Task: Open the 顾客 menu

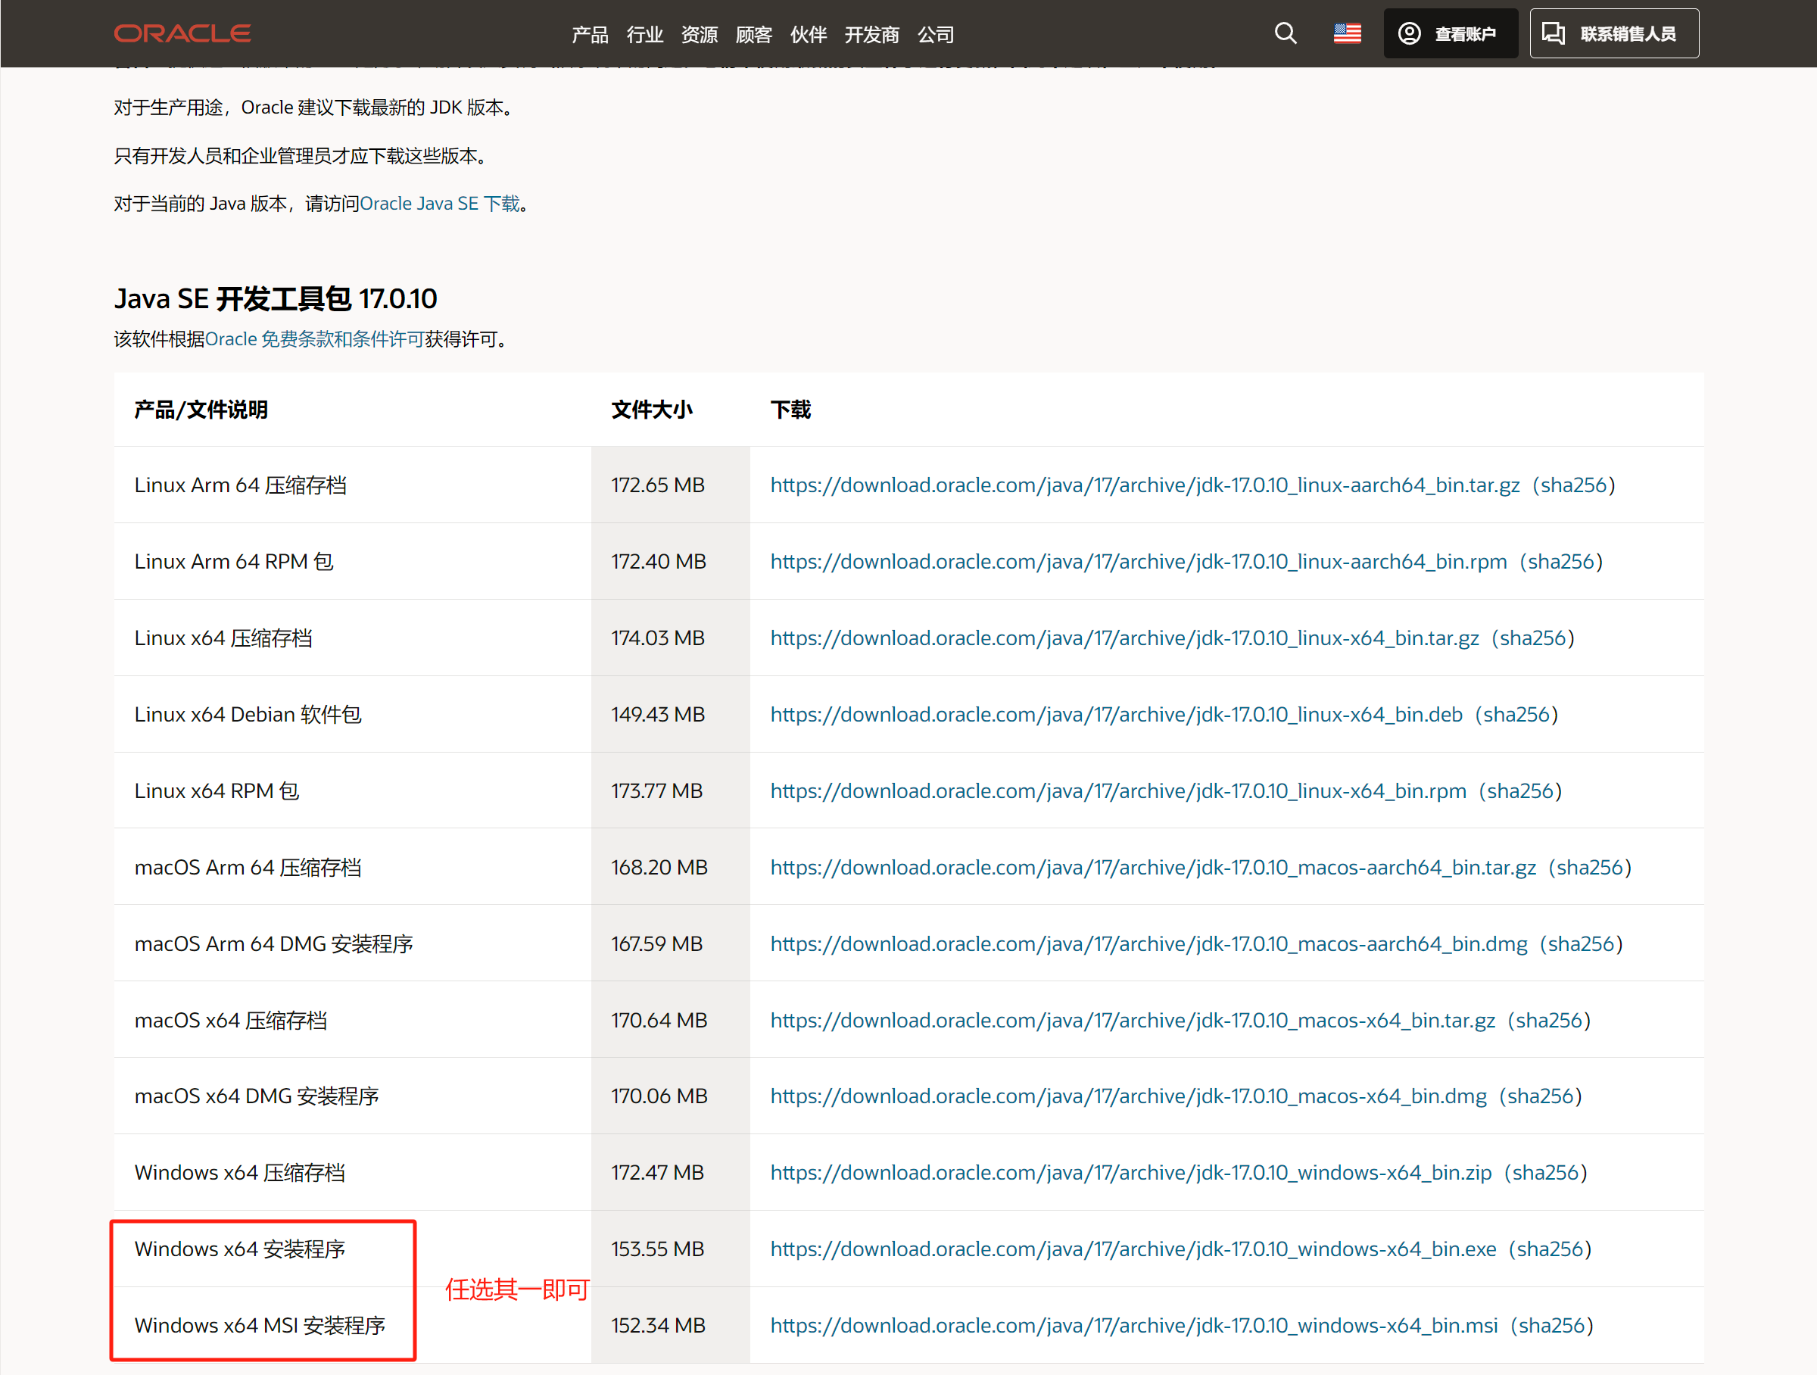Action: point(754,35)
